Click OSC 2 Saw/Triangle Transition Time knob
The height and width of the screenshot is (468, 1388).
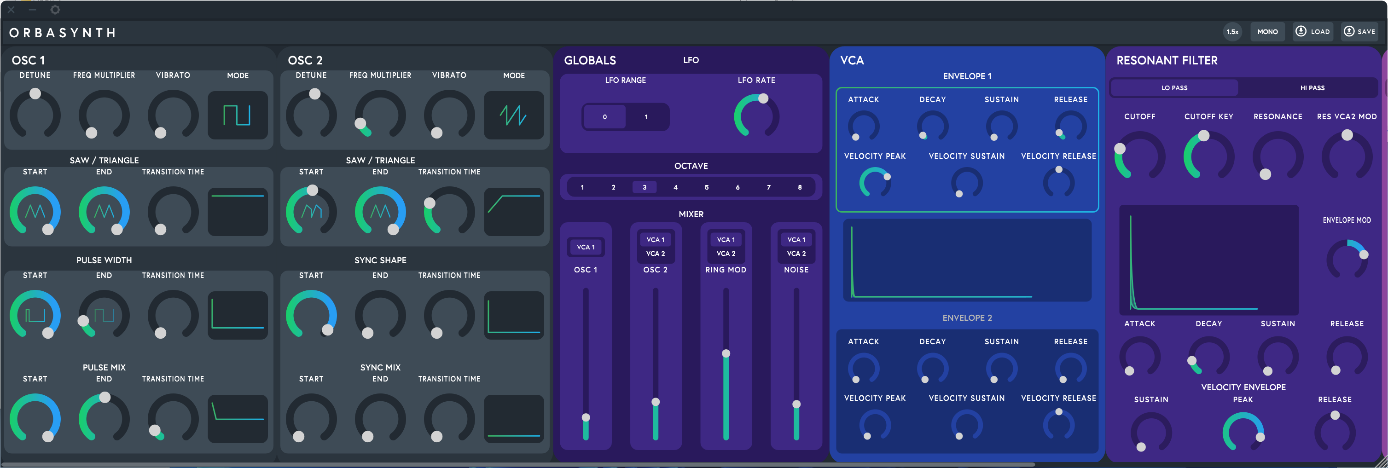click(x=449, y=211)
